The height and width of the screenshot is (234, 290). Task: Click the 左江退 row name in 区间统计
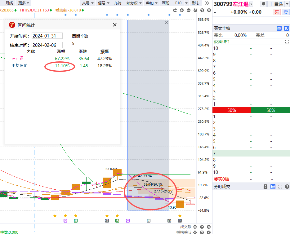tap(18, 58)
